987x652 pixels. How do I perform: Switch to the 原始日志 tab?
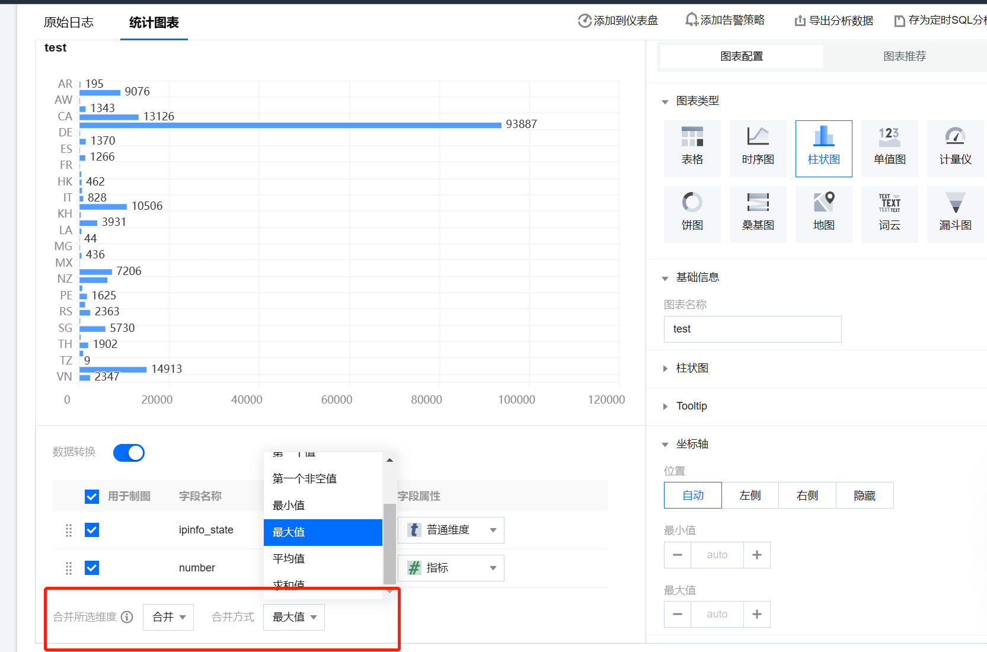[x=69, y=23]
